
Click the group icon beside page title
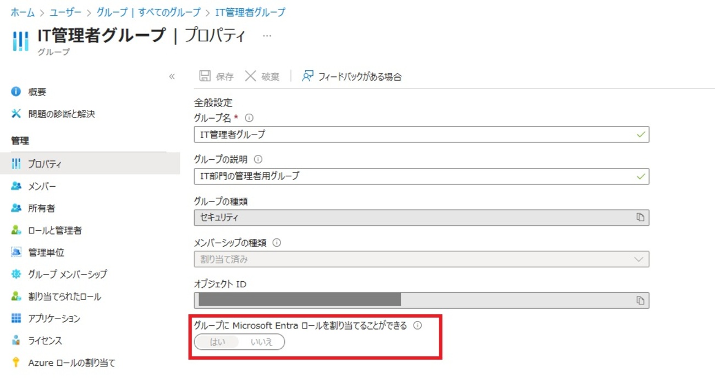click(x=20, y=42)
